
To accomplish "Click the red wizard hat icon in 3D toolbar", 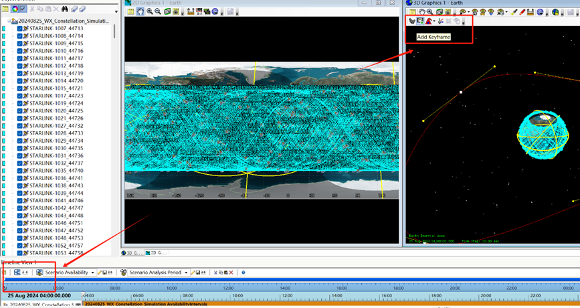I will click(428, 21).
